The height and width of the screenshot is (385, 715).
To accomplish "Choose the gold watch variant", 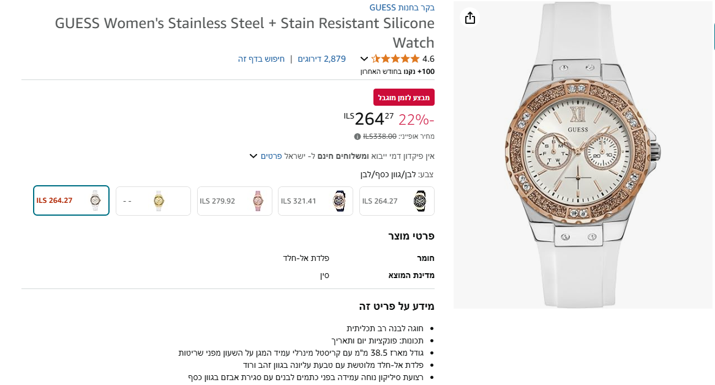I will tap(152, 200).
